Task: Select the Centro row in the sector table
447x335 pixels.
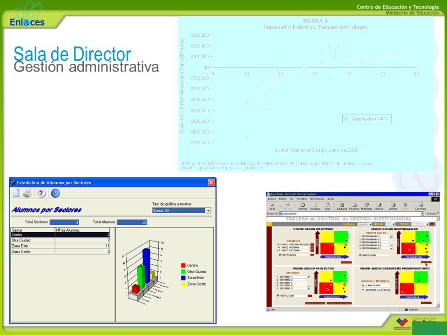Action: pos(60,234)
